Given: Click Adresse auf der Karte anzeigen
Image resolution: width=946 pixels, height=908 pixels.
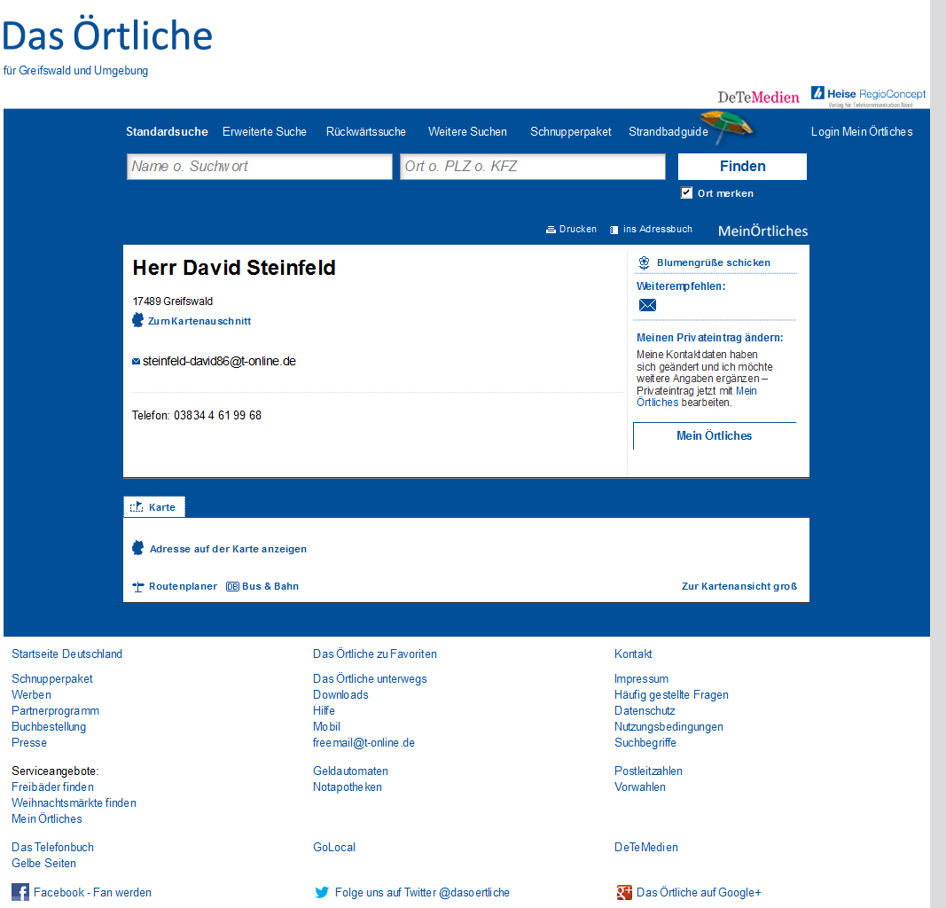Looking at the screenshot, I should point(228,549).
